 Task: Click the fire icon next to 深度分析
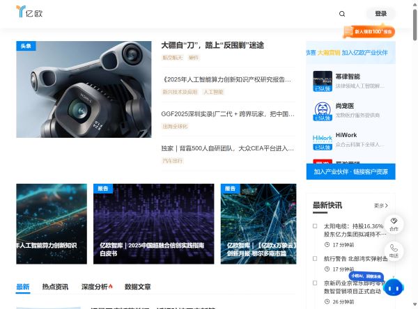[x=111, y=286]
